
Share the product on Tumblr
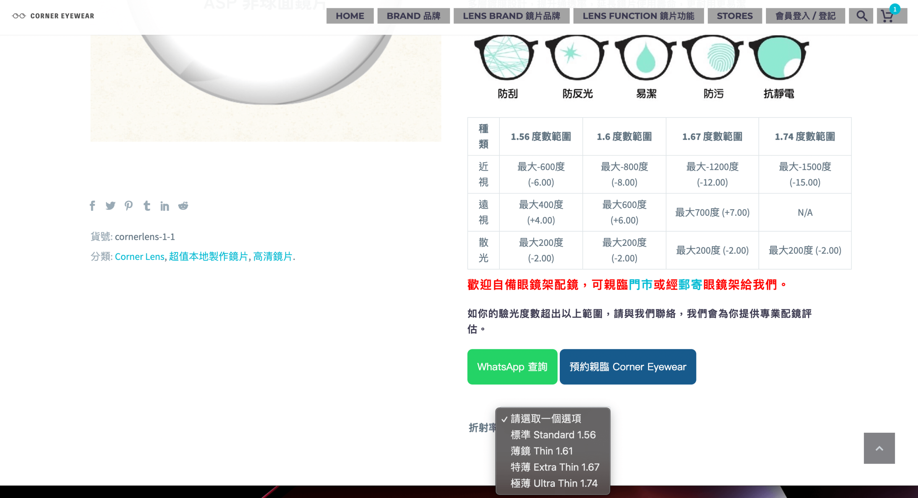click(x=147, y=206)
